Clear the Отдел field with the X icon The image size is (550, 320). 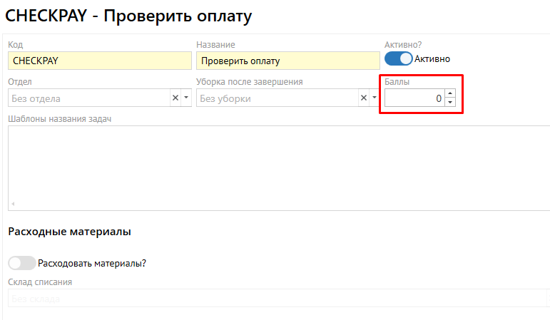[175, 98]
